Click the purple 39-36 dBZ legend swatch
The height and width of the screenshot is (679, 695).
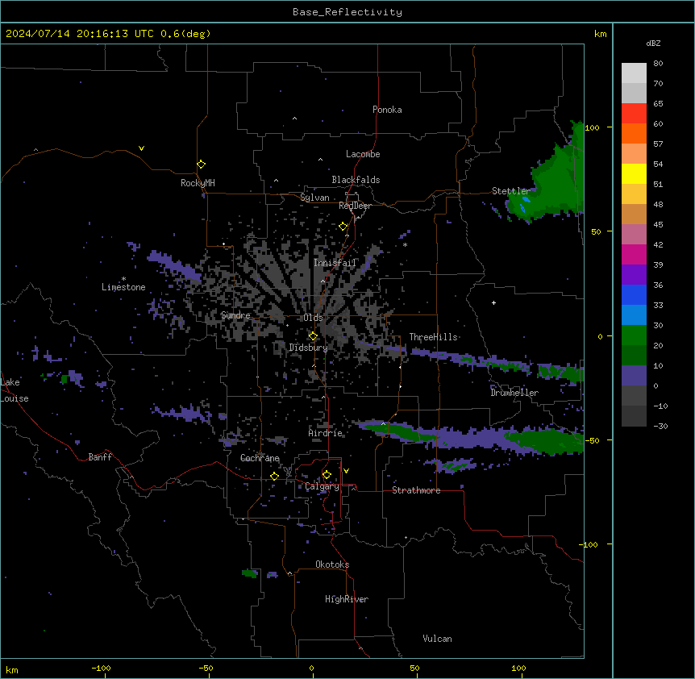point(634,275)
